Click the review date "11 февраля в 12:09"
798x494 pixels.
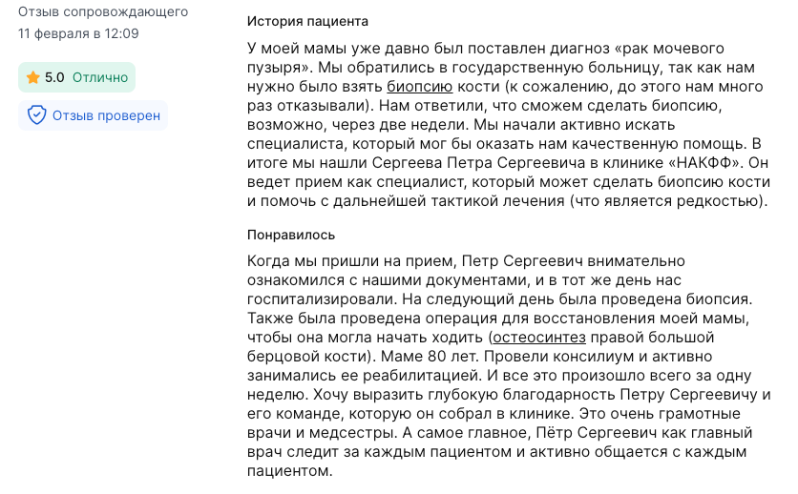(78, 33)
